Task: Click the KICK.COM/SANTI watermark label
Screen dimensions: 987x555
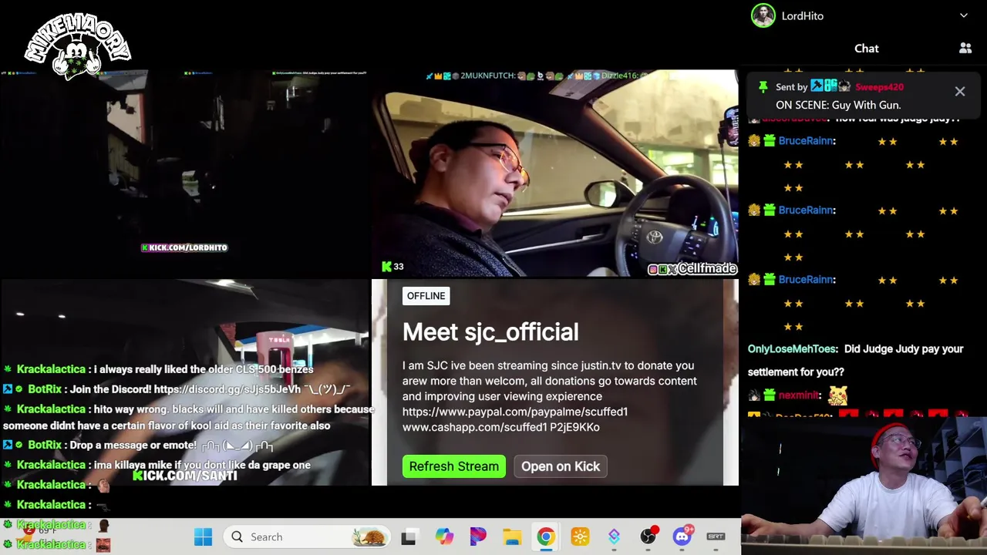Action: click(185, 476)
